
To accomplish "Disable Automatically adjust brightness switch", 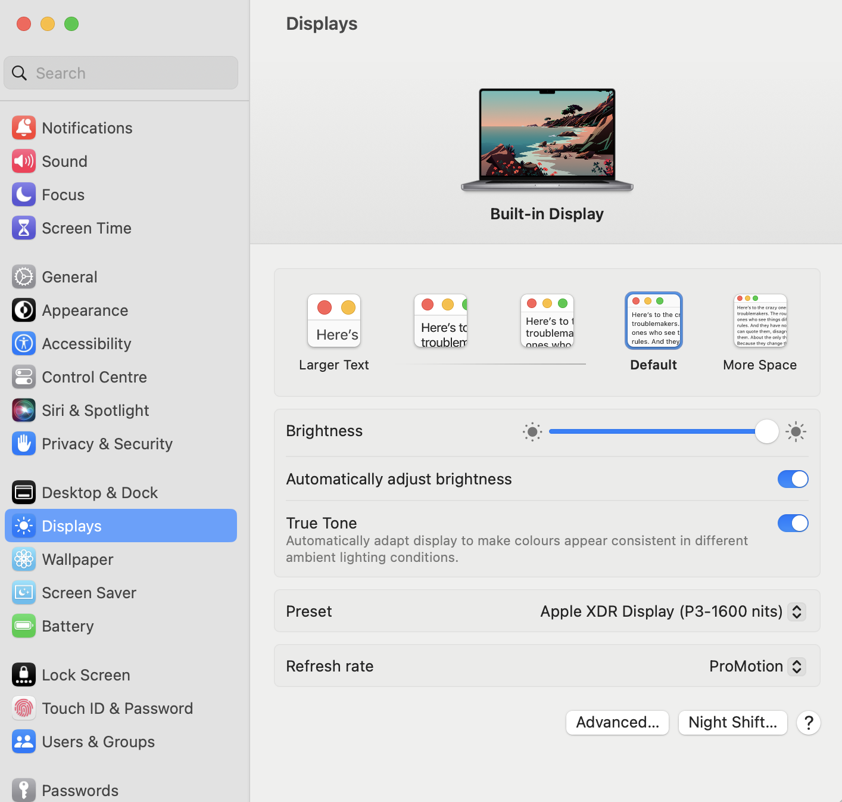I will [793, 479].
